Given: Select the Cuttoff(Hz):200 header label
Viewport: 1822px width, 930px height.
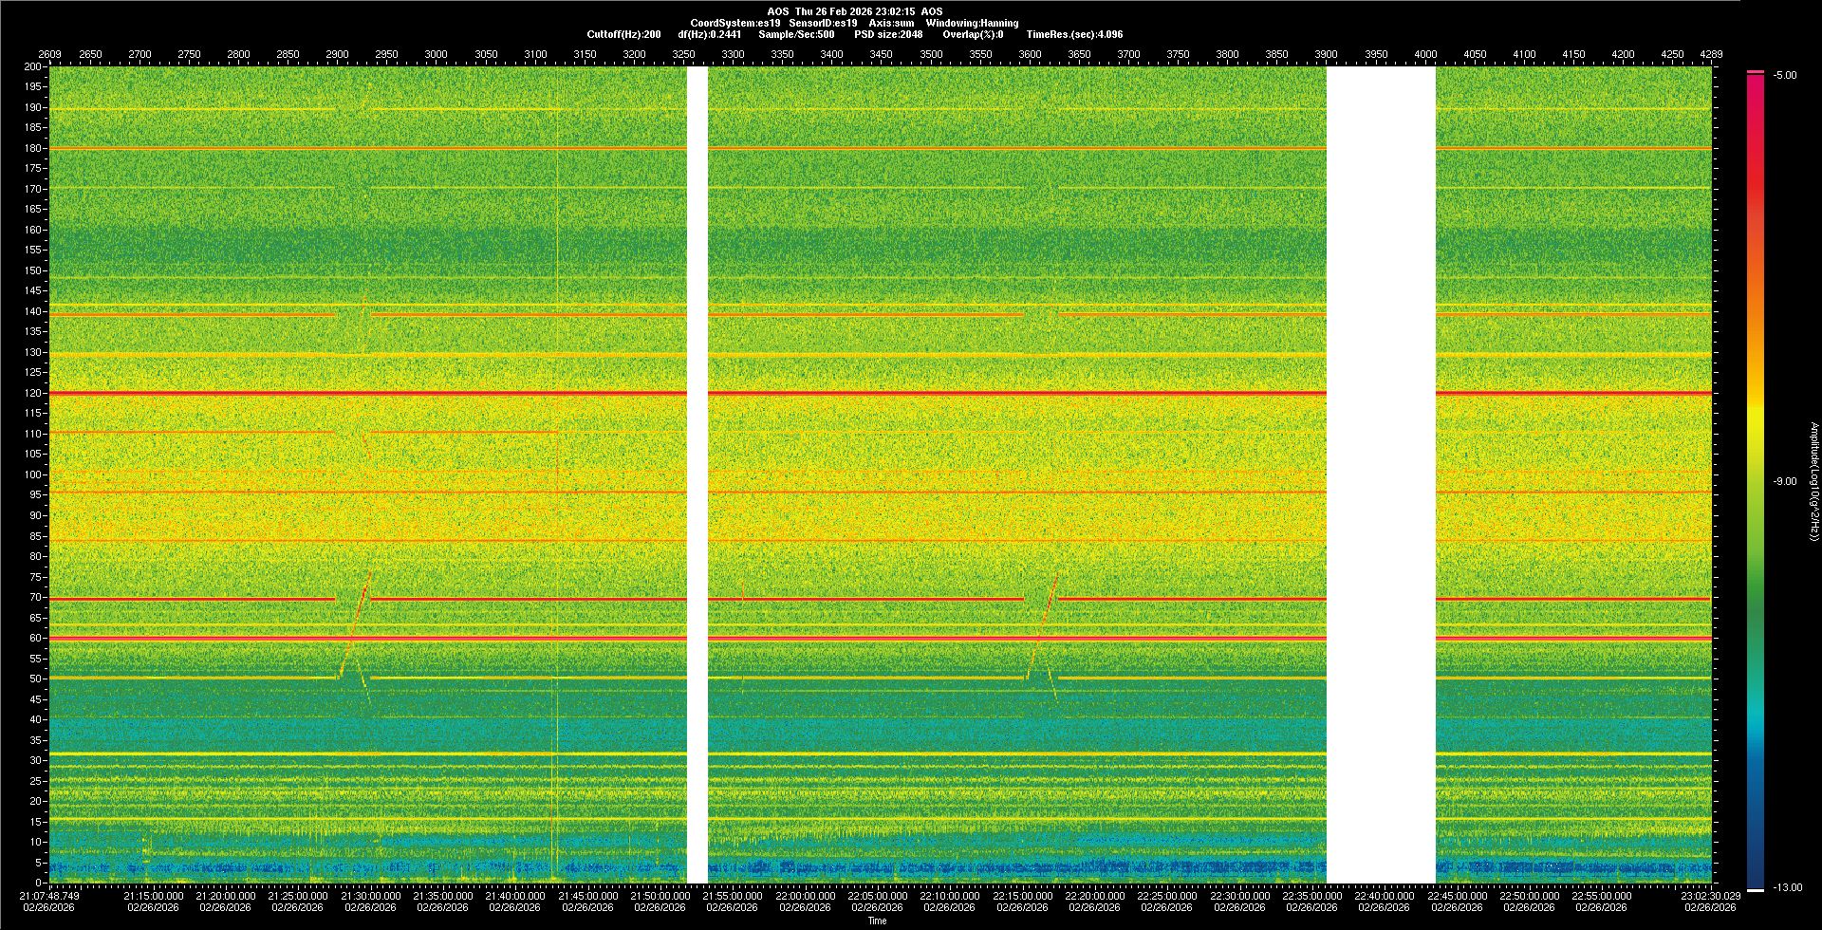Looking at the screenshot, I should pos(623,34).
